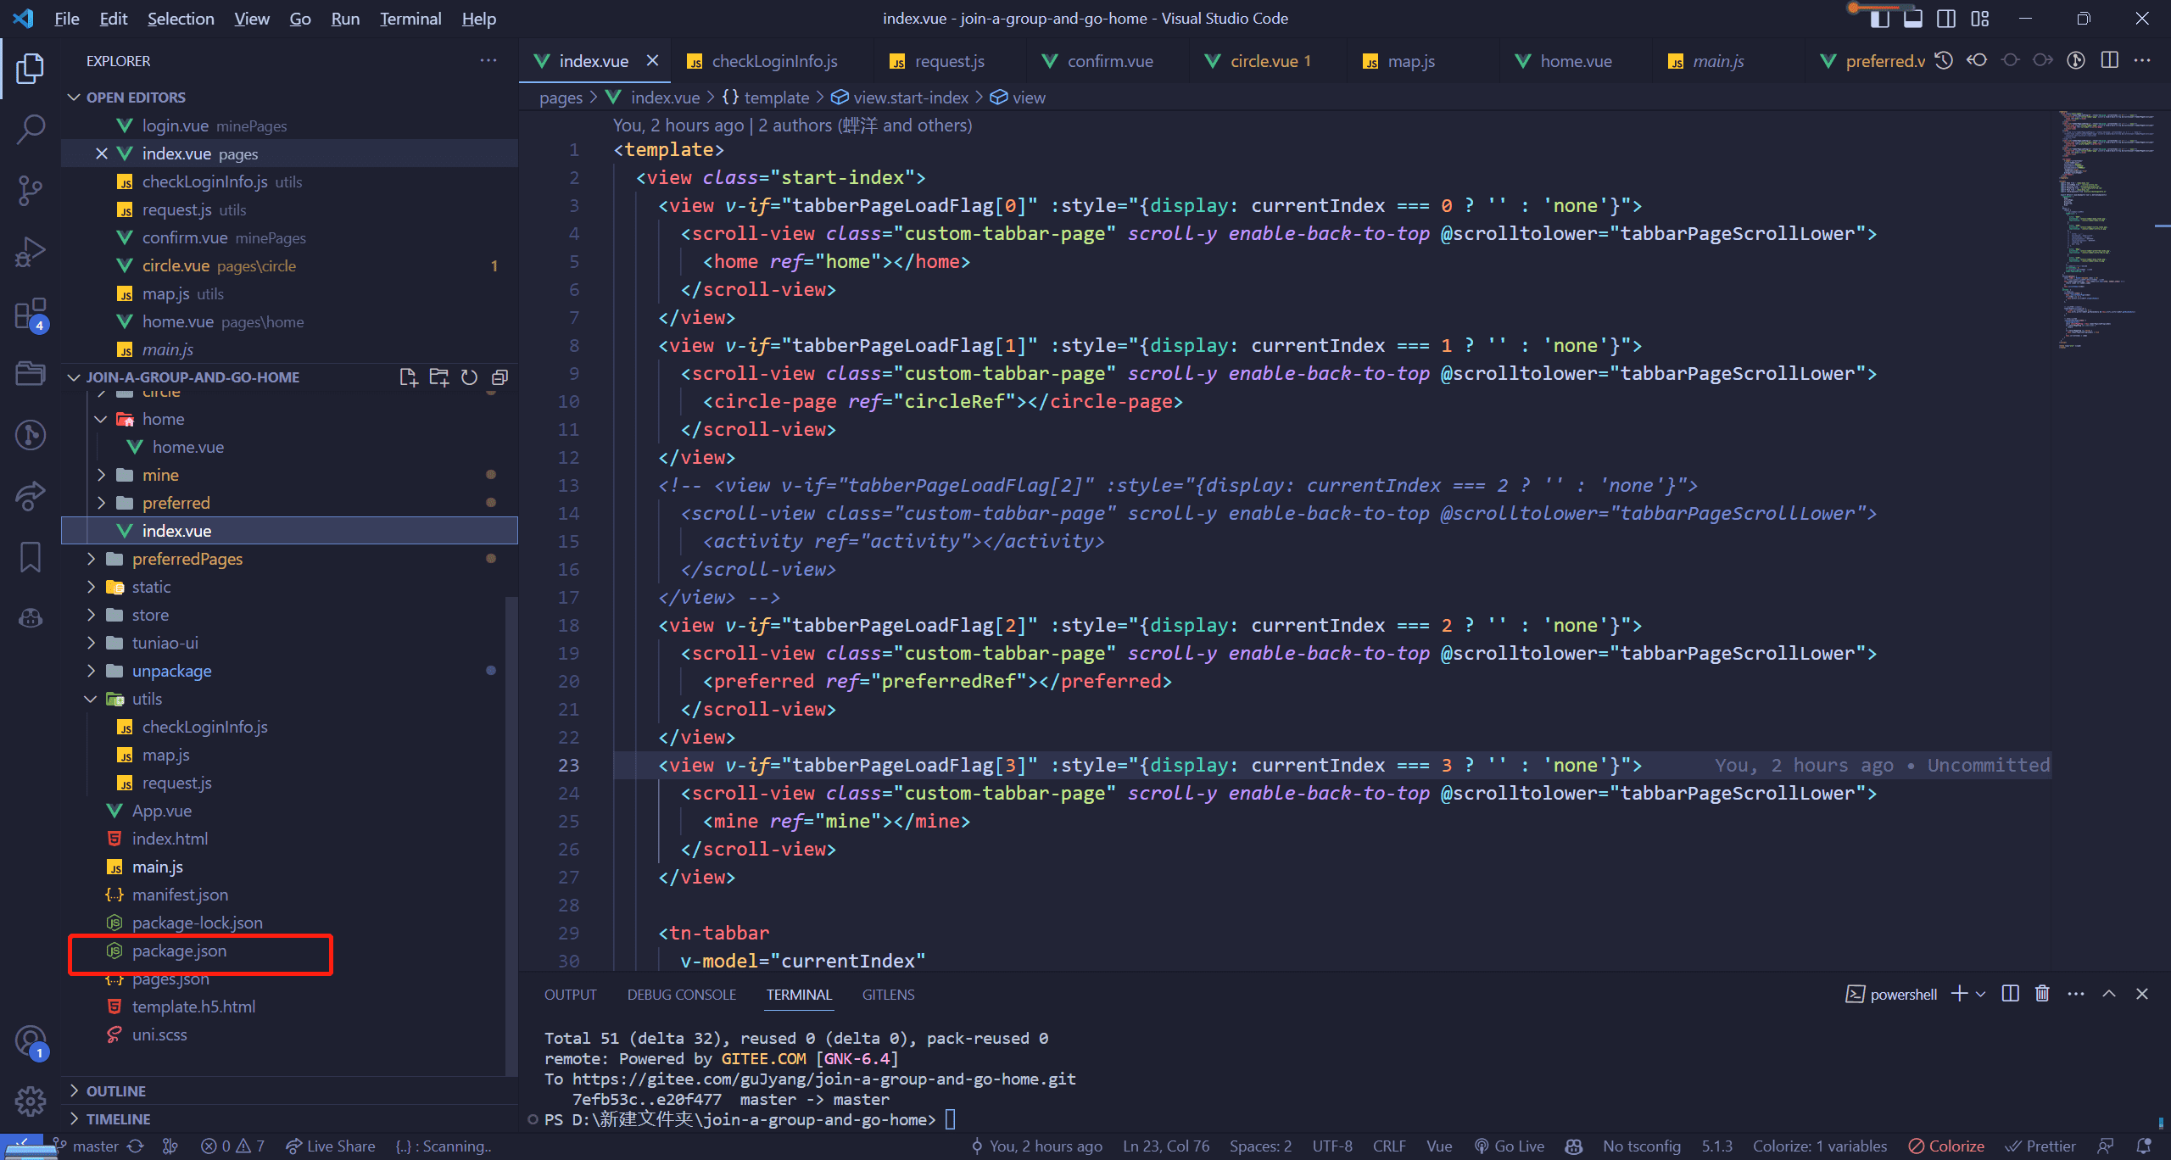Refresh the explorer file tree
Viewport: 2171px width, 1160px height.
click(x=469, y=377)
